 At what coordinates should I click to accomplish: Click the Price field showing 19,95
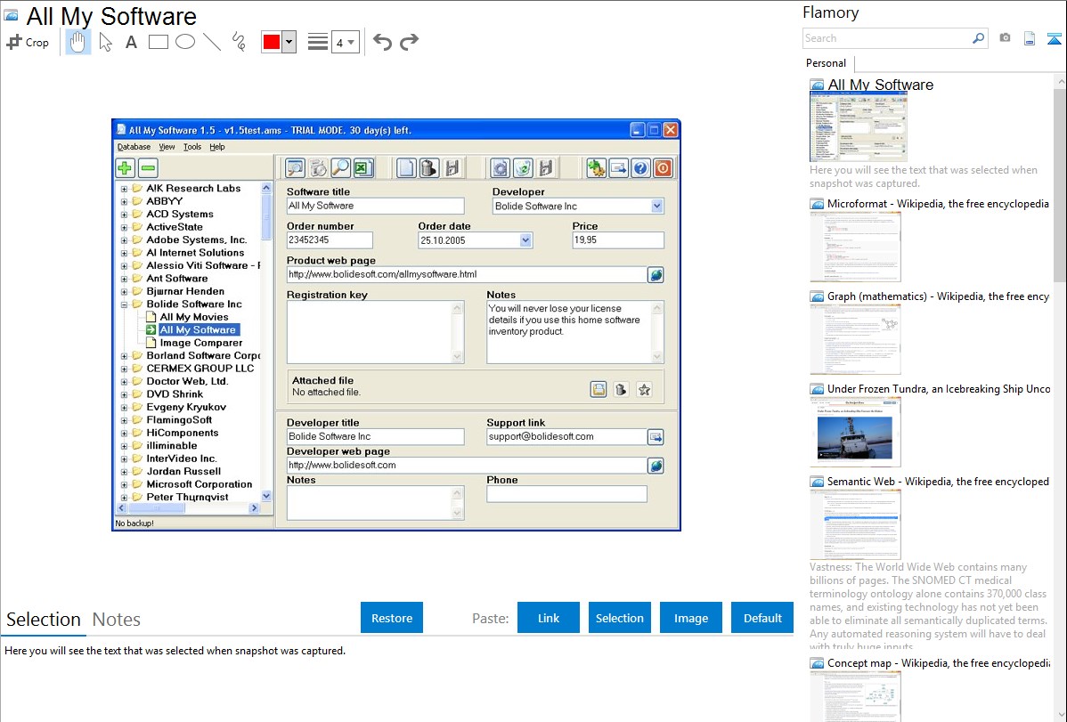[x=618, y=239]
